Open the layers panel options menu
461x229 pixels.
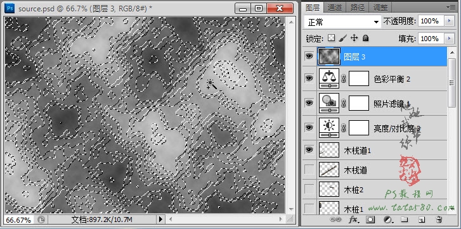coord(450,7)
